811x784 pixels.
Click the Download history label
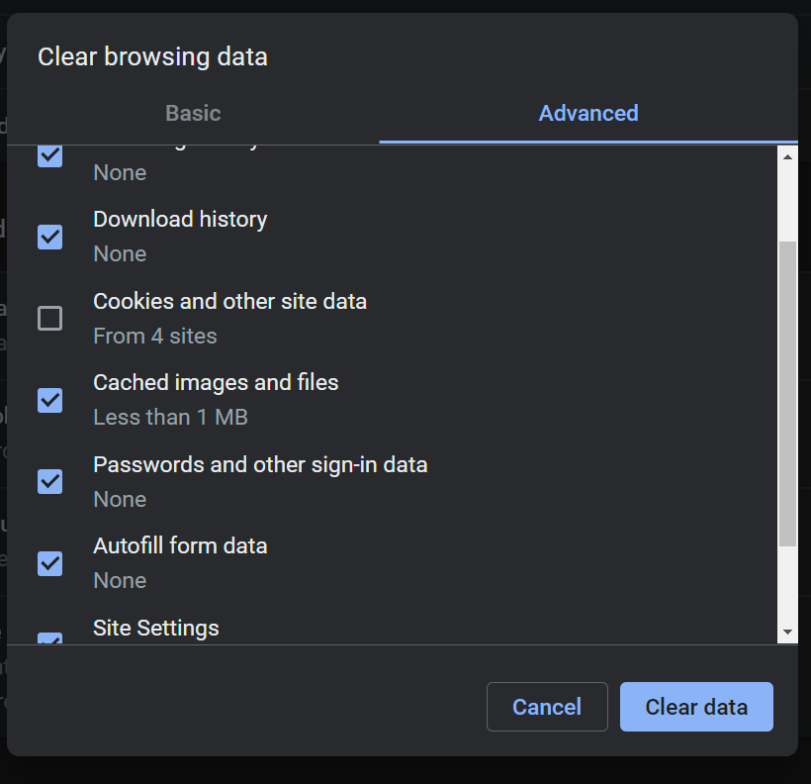pyautogui.click(x=180, y=219)
